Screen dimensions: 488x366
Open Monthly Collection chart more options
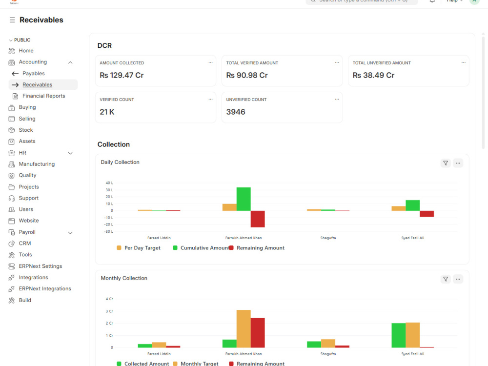458,279
